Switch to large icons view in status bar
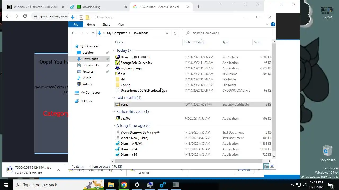The width and height of the screenshot is (339, 190). (272, 166)
